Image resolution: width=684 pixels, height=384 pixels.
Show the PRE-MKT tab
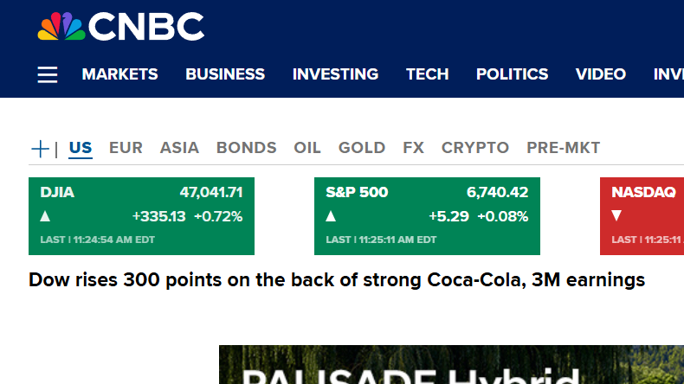pyautogui.click(x=563, y=148)
